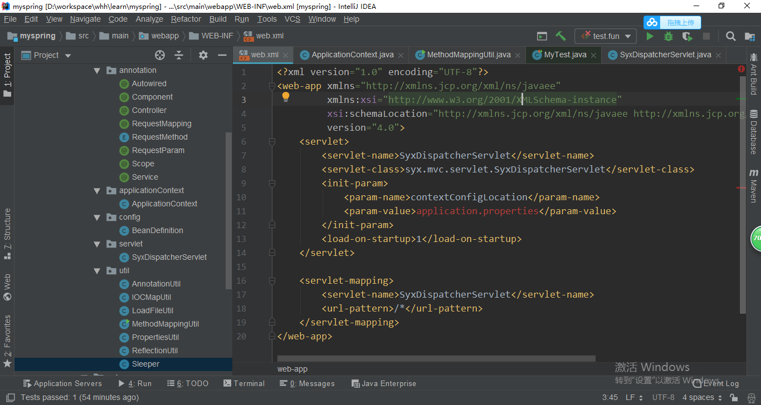The height and width of the screenshot is (405, 761).
Task: Open the File menu
Action: pos(10,19)
